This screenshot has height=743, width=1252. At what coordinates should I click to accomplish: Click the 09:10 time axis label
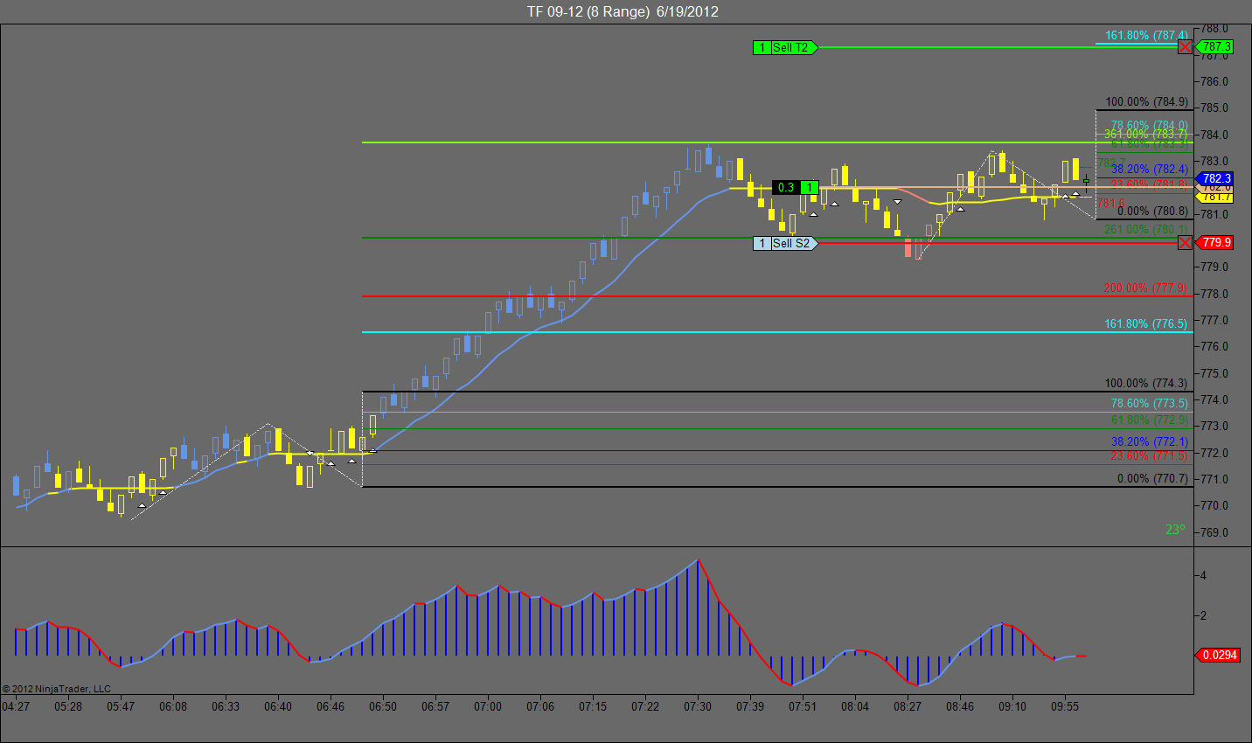pyautogui.click(x=1012, y=706)
